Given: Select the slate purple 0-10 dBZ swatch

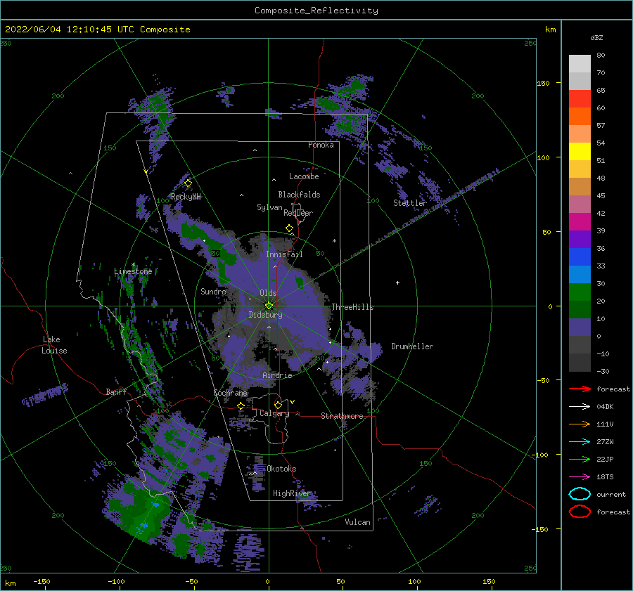Looking at the screenshot, I should click(x=580, y=327).
